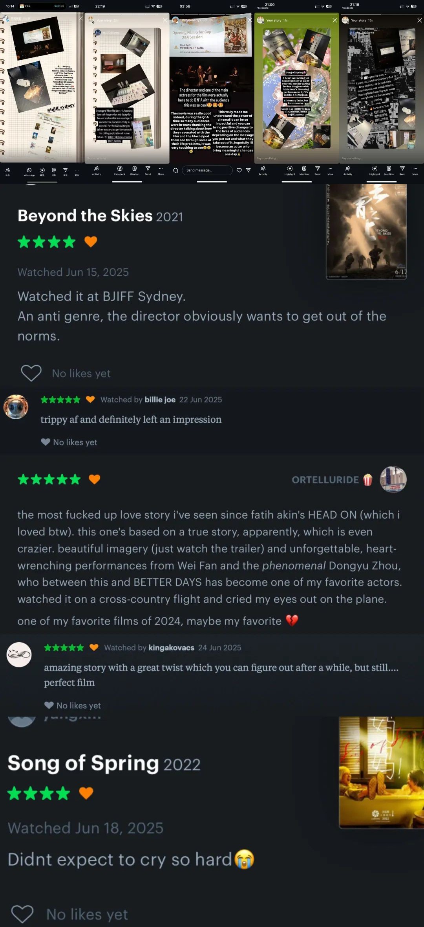Open the Song of Spring poster thumbnail
Viewport: 424px width, 927px height.
click(x=382, y=773)
